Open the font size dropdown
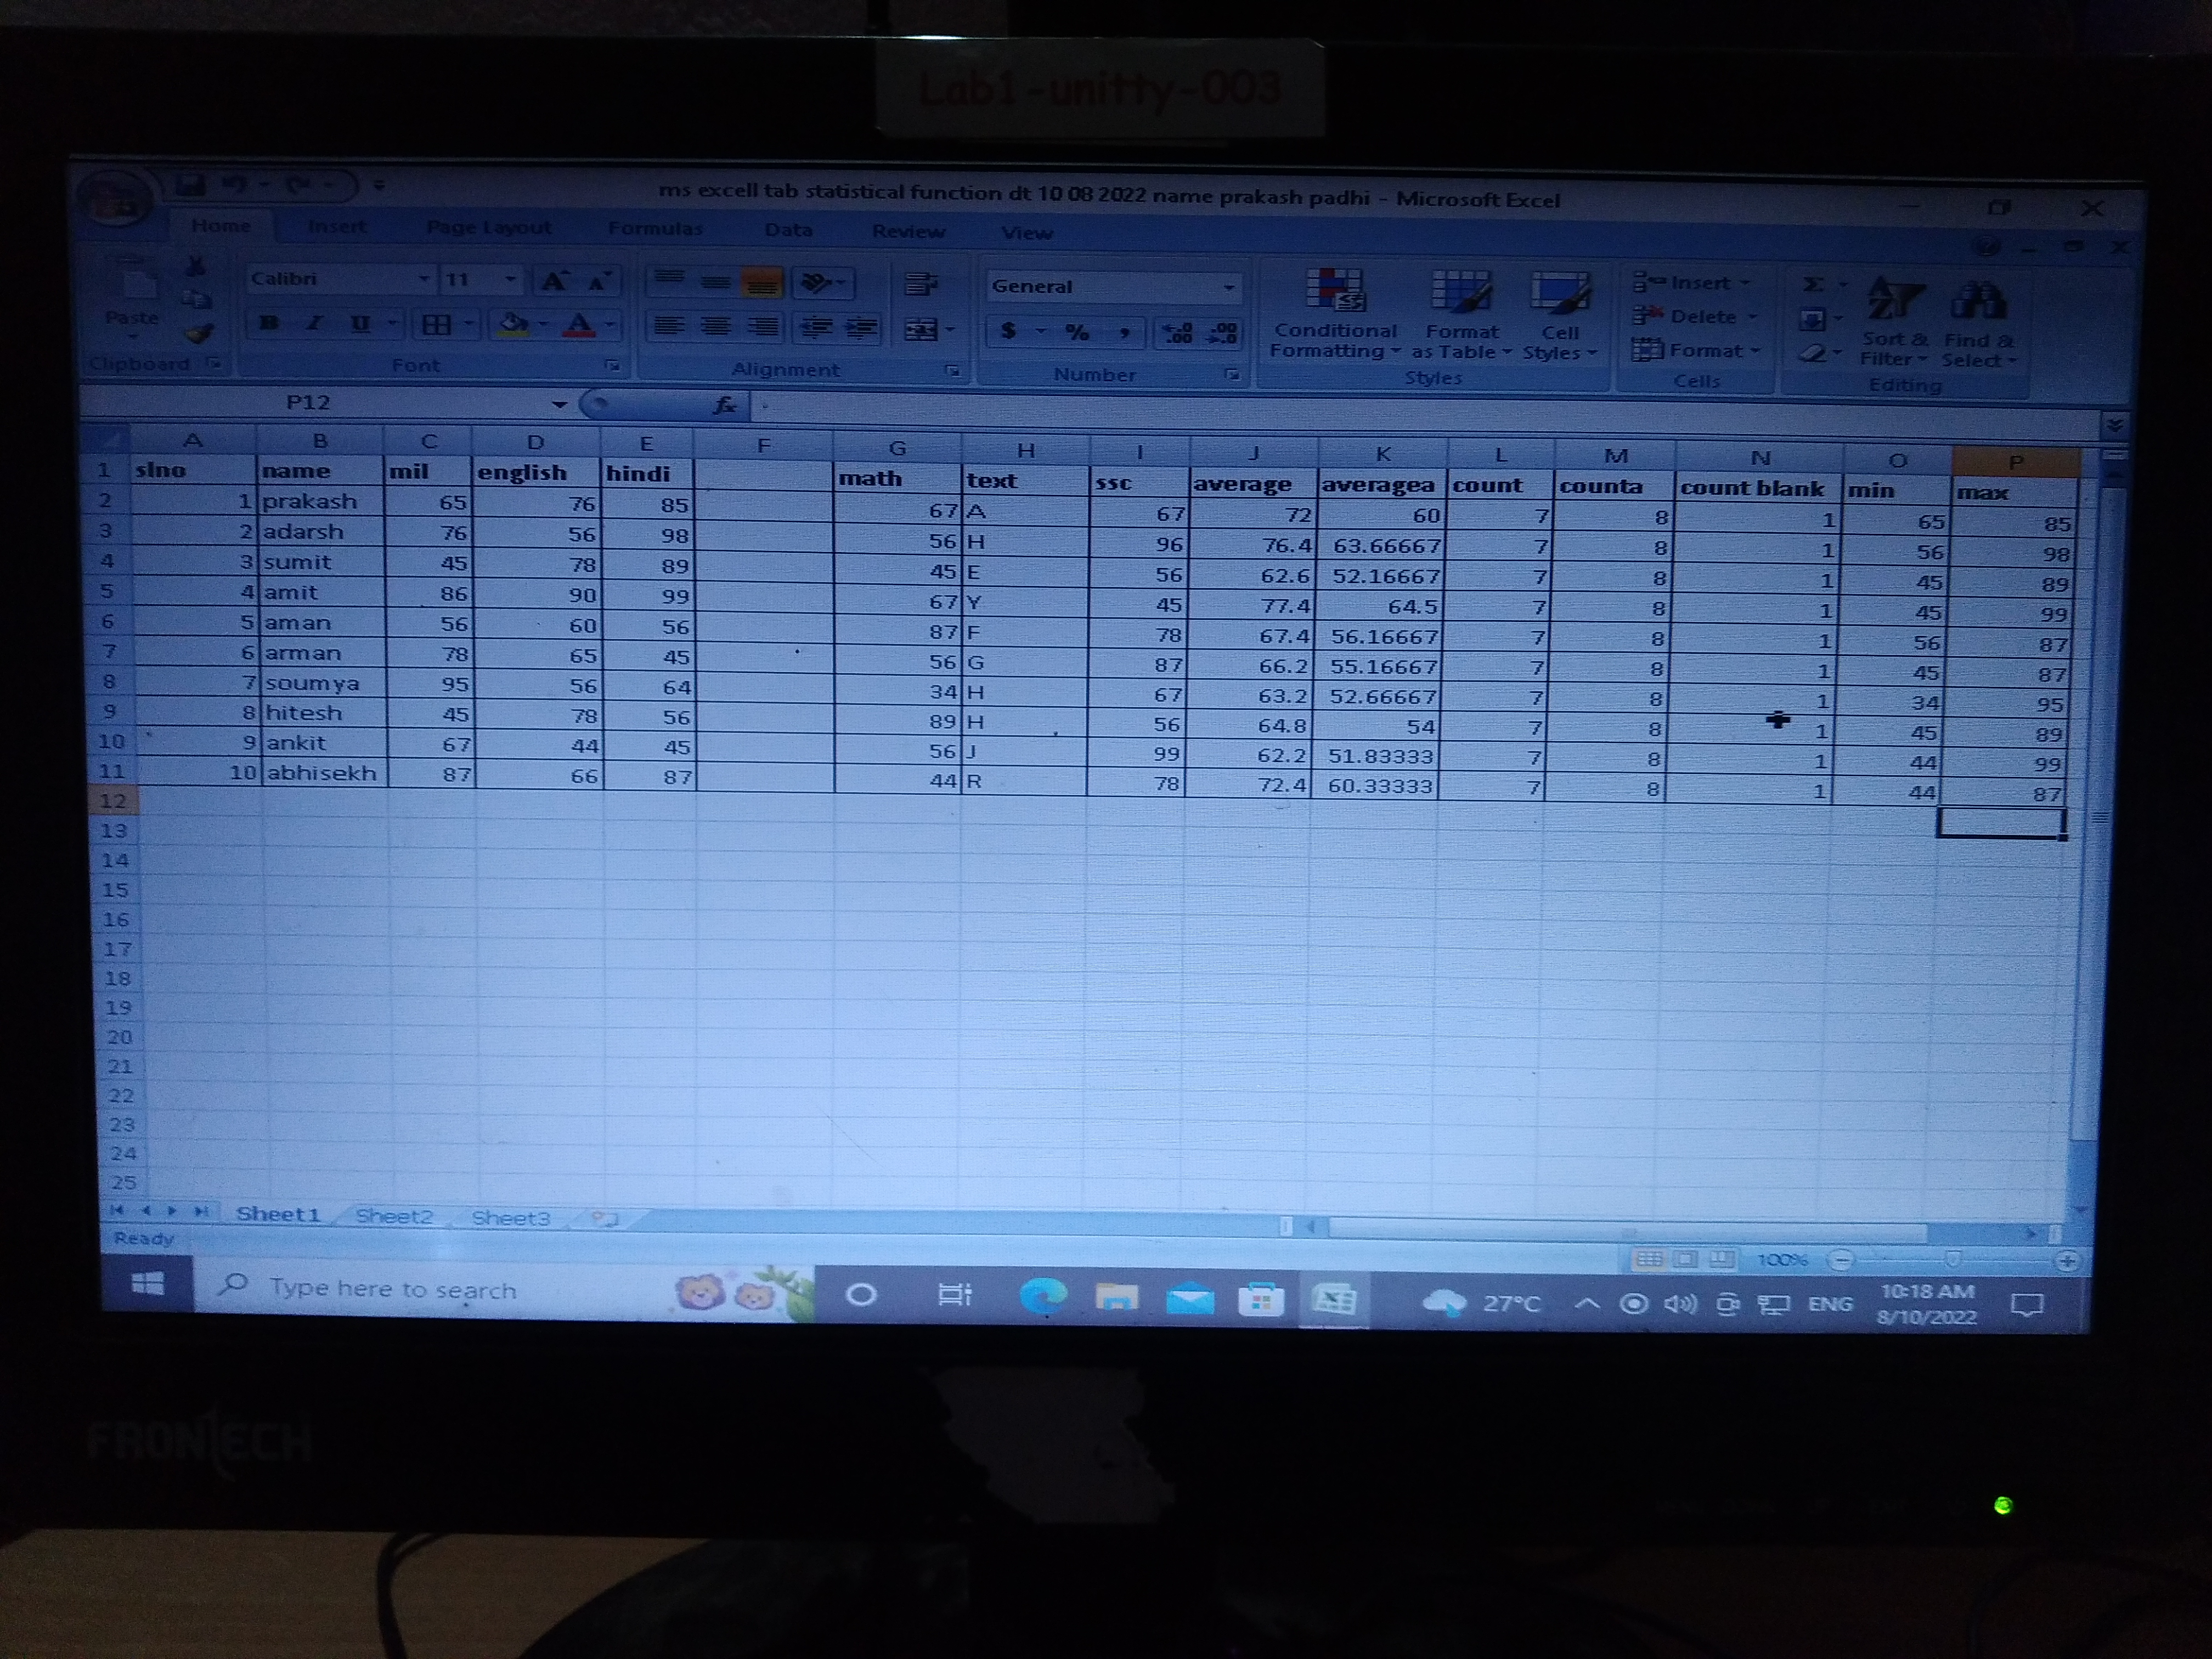 pos(510,280)
